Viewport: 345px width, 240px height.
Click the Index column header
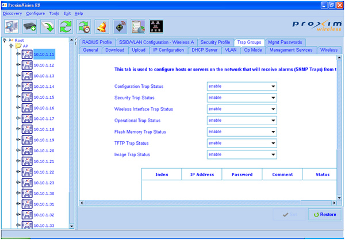tap(162, 175)
